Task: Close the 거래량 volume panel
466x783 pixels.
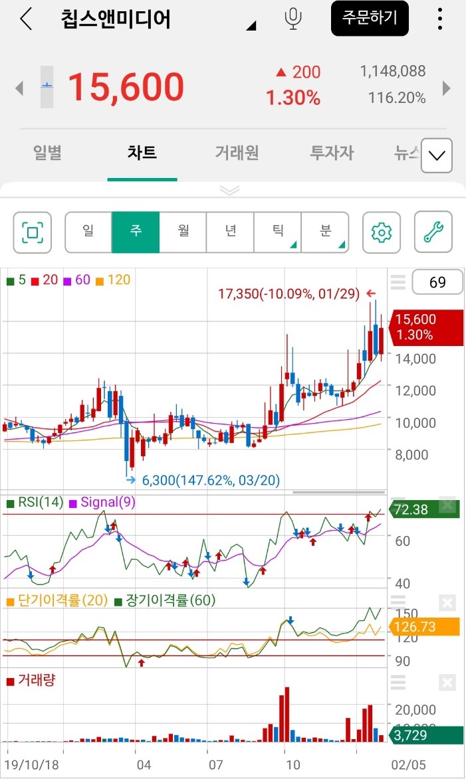Action: 447,682
